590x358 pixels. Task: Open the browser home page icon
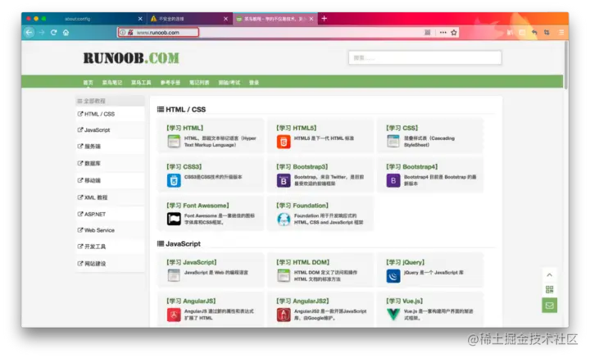pos(66,32)
